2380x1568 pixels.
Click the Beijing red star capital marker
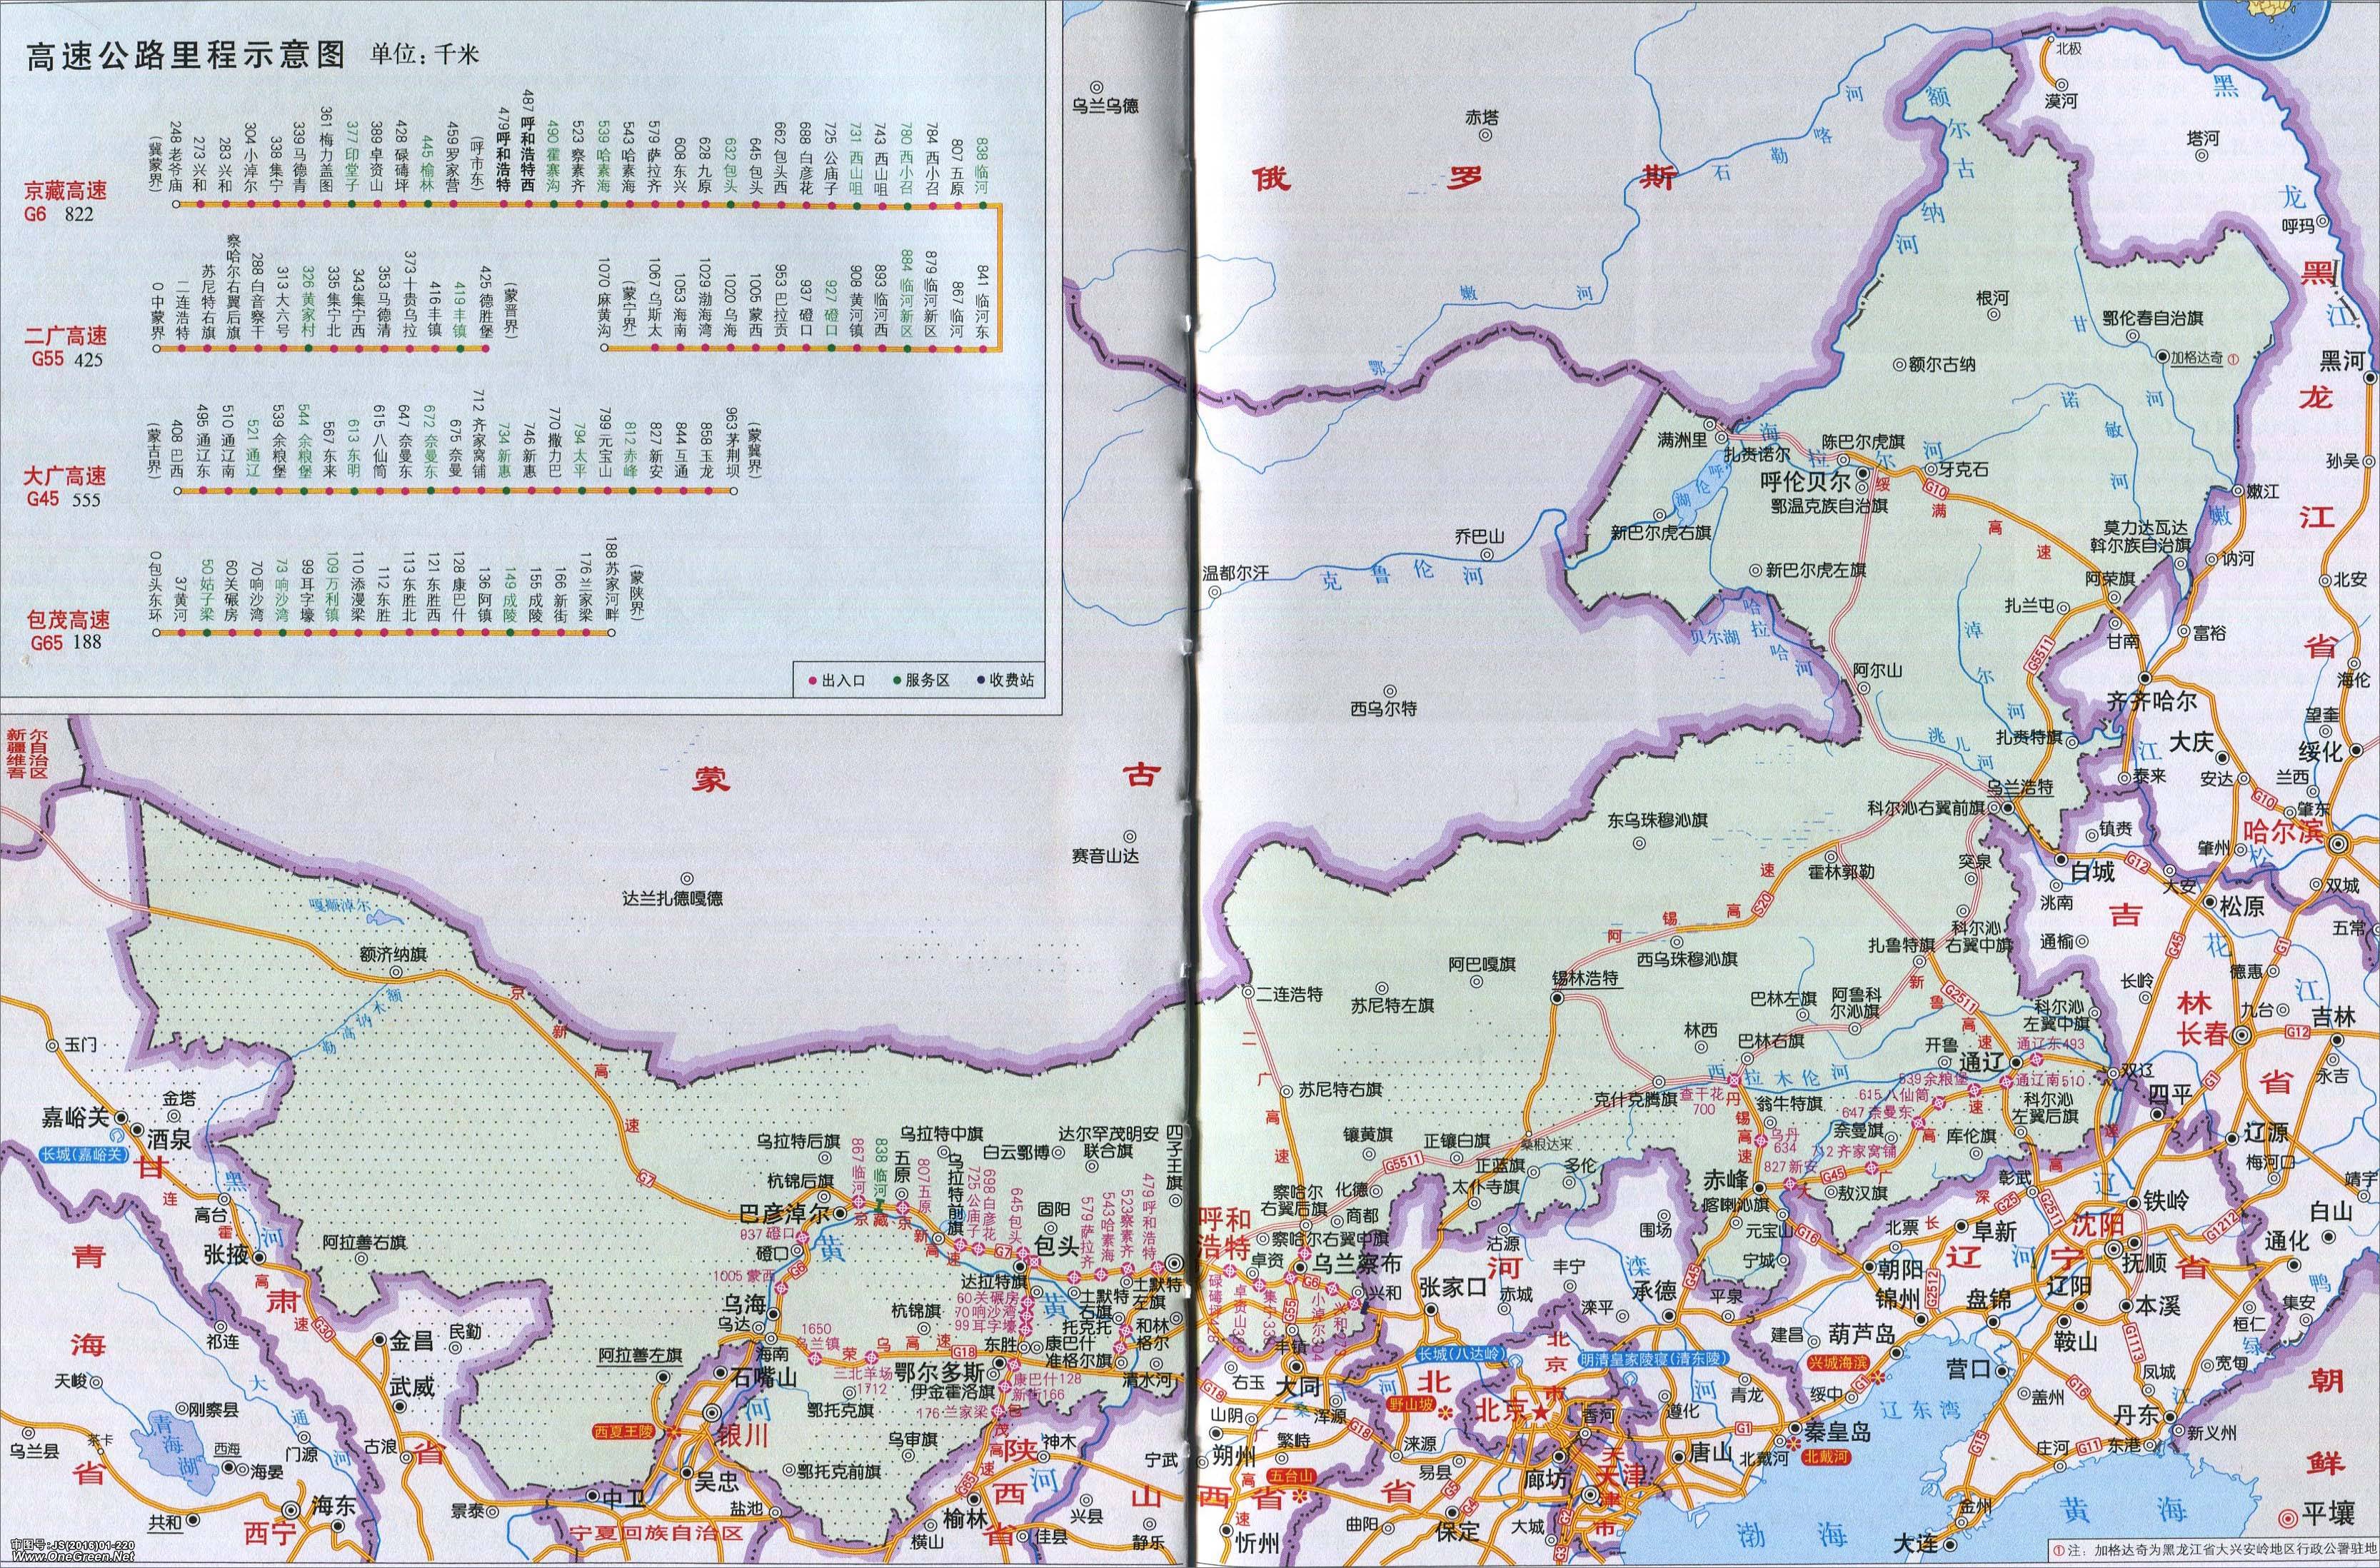[x=1541, y=1413]
